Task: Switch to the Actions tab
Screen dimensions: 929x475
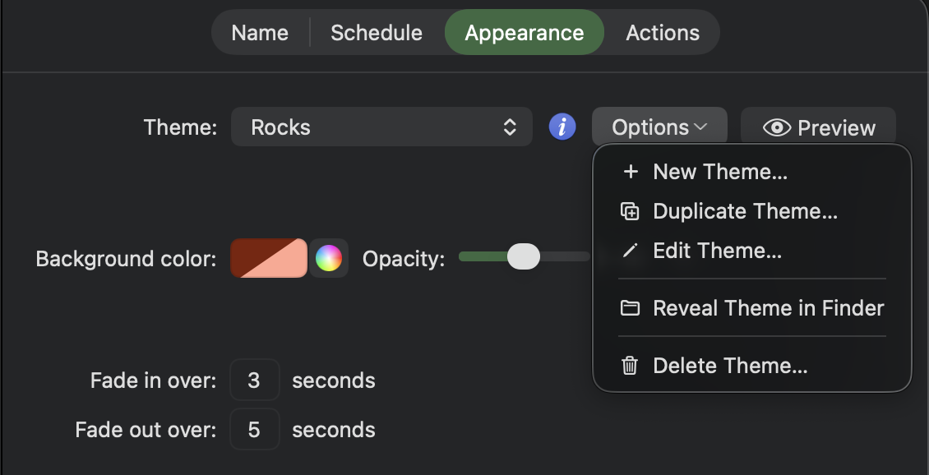Action: click(663, 33)
